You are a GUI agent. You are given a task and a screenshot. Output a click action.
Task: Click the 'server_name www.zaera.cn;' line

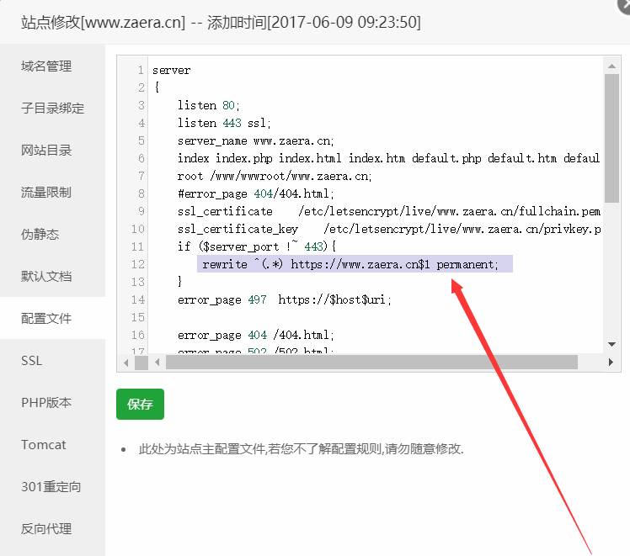click(x=255, y=140)
